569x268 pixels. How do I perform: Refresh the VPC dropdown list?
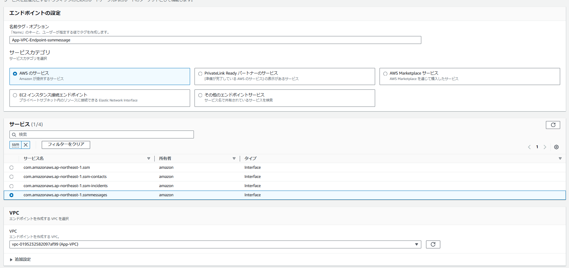tap(433, 244)
